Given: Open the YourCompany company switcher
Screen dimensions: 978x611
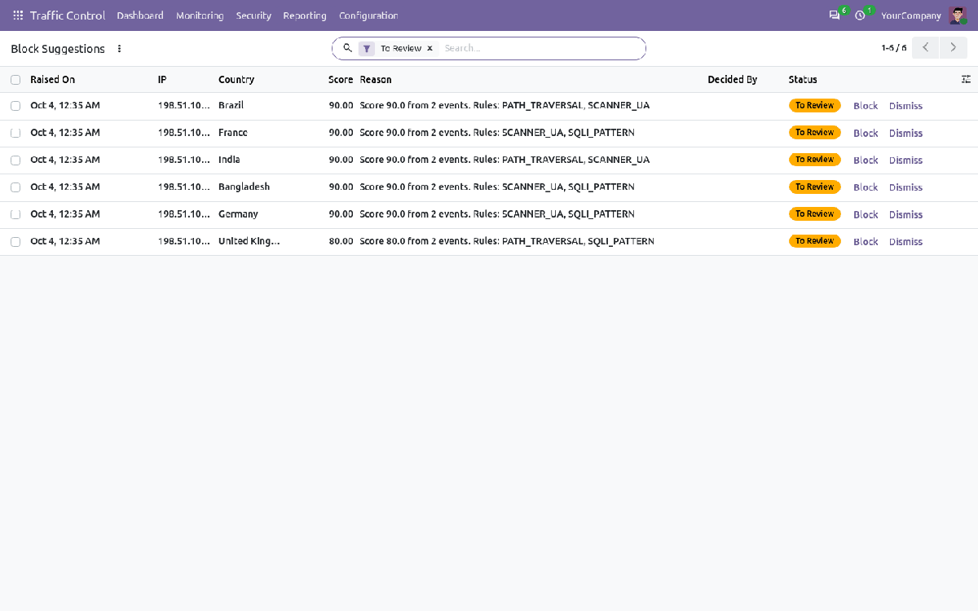Looking at the screenshot, I should coord(911,15).
